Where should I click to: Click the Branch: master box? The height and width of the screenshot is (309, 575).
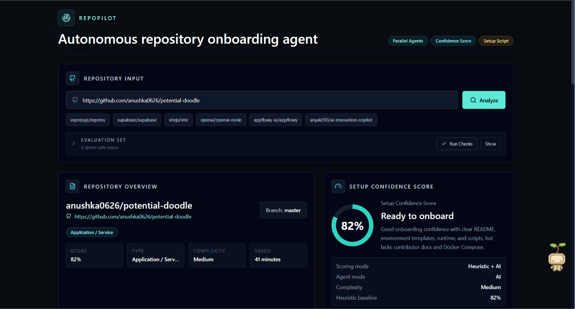pos(283,210)
